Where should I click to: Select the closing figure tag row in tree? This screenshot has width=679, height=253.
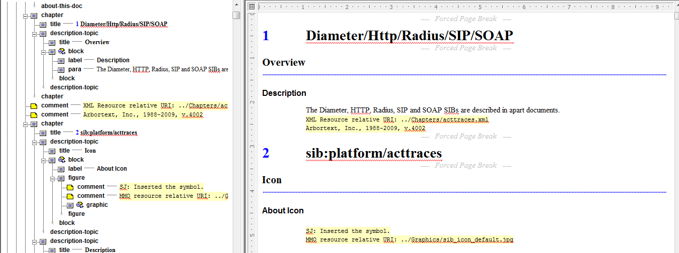coord(76,214)
